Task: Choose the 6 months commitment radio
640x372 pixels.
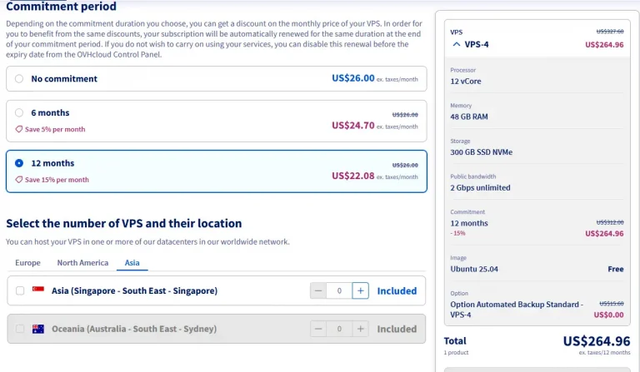Action: [19, 112]
